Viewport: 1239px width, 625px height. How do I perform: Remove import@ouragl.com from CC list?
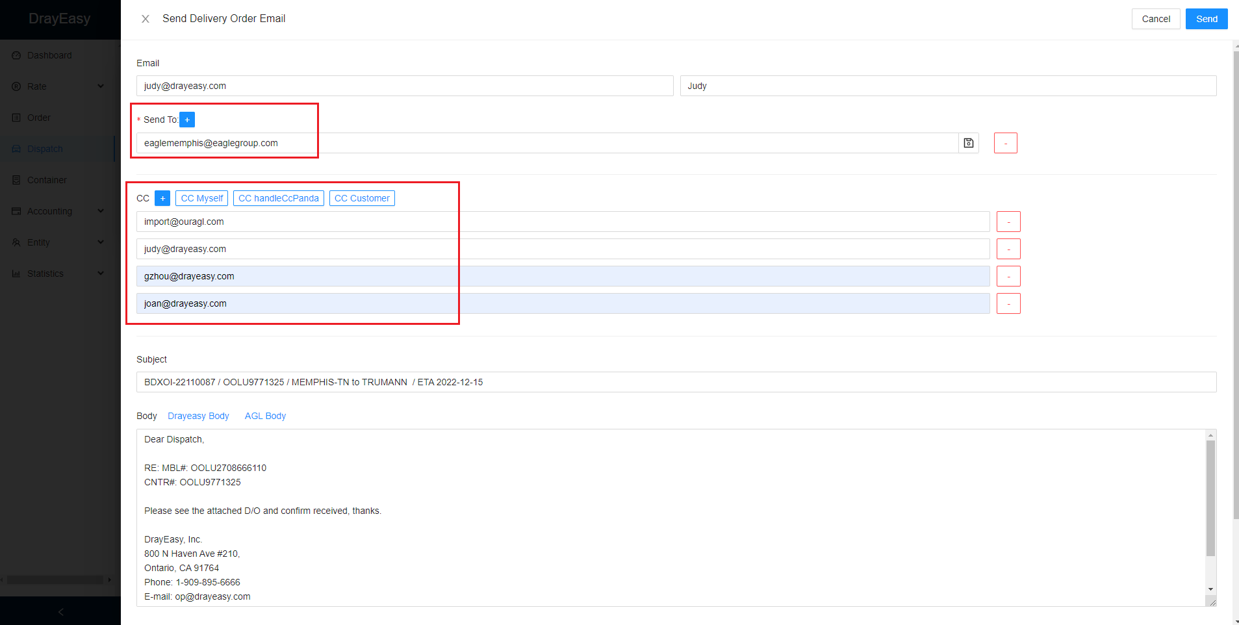tap(1008, 222)
